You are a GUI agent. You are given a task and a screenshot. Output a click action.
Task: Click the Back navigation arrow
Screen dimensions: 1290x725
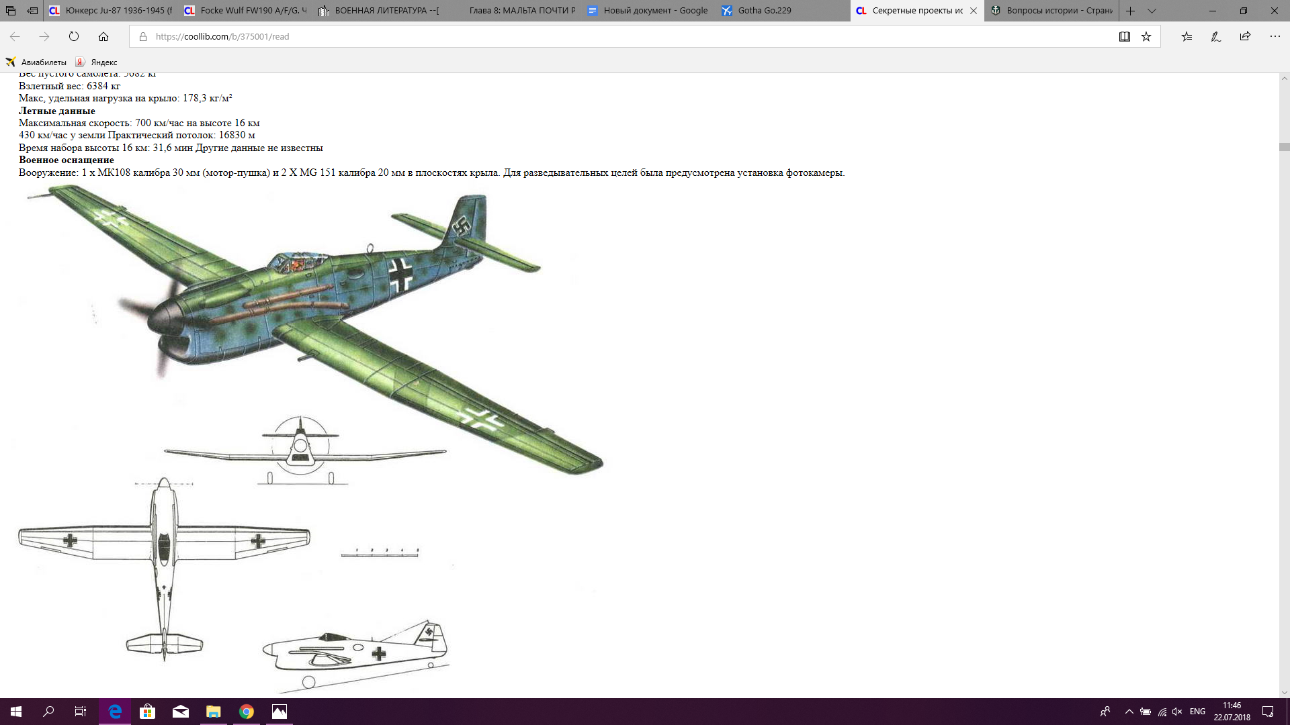tap(15, 37)
